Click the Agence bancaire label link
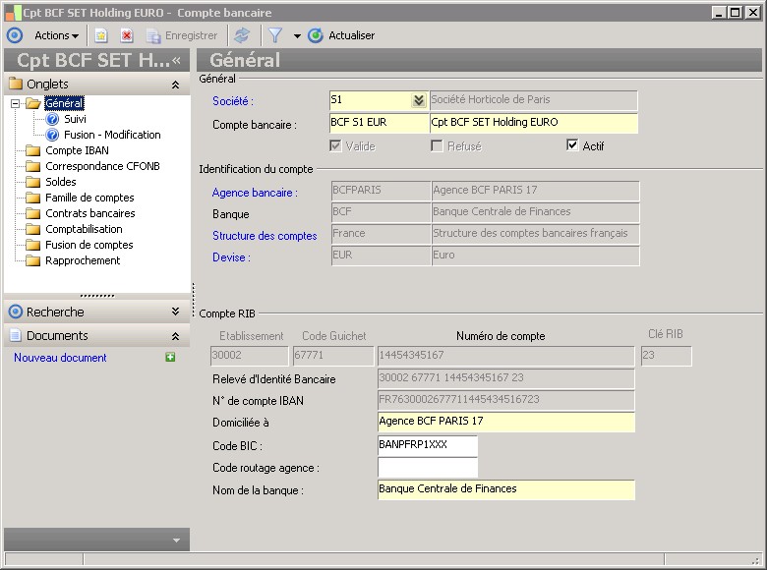The image size is (767, 570). tap(255, 193)
